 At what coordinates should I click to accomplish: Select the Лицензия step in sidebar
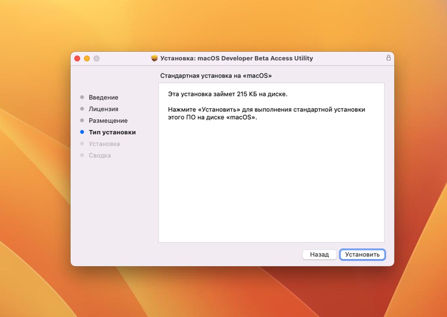pos(103,109)
